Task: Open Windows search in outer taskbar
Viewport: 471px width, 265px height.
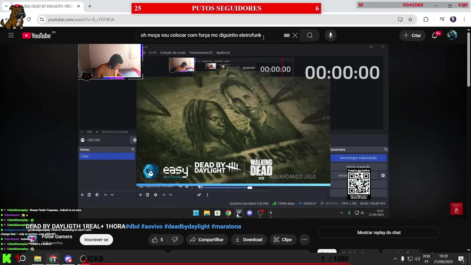Action: click(22, 259)
